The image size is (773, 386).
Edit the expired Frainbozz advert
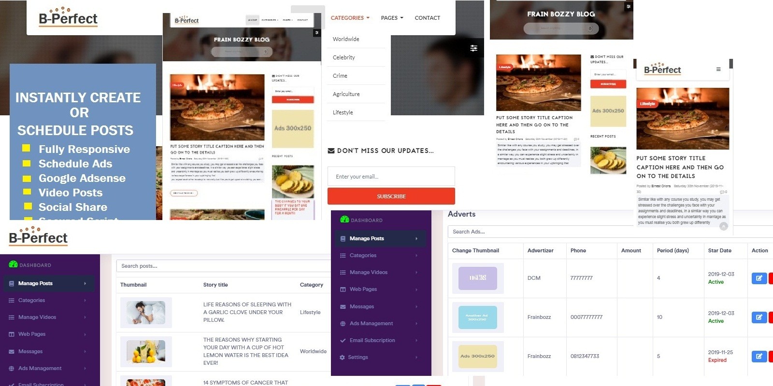click(759, 357)
